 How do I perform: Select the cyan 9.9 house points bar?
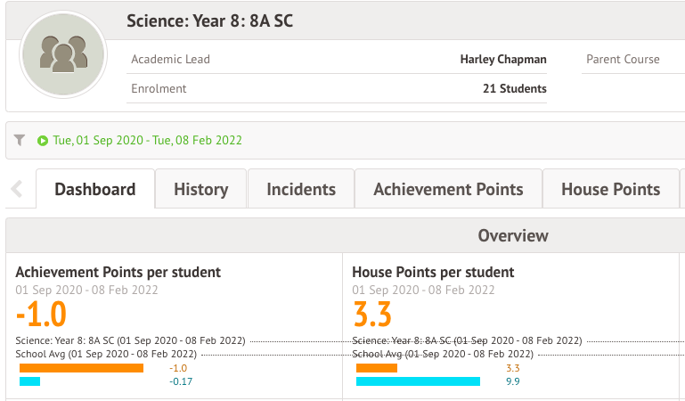(x=418, y=381)
